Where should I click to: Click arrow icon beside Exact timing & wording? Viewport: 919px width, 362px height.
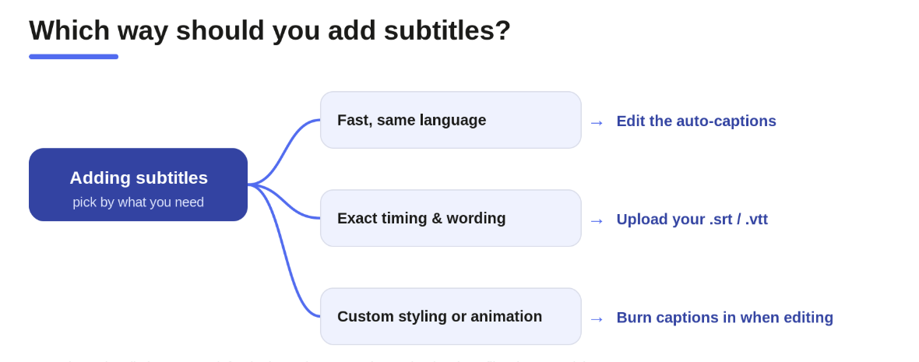(597, 221)
